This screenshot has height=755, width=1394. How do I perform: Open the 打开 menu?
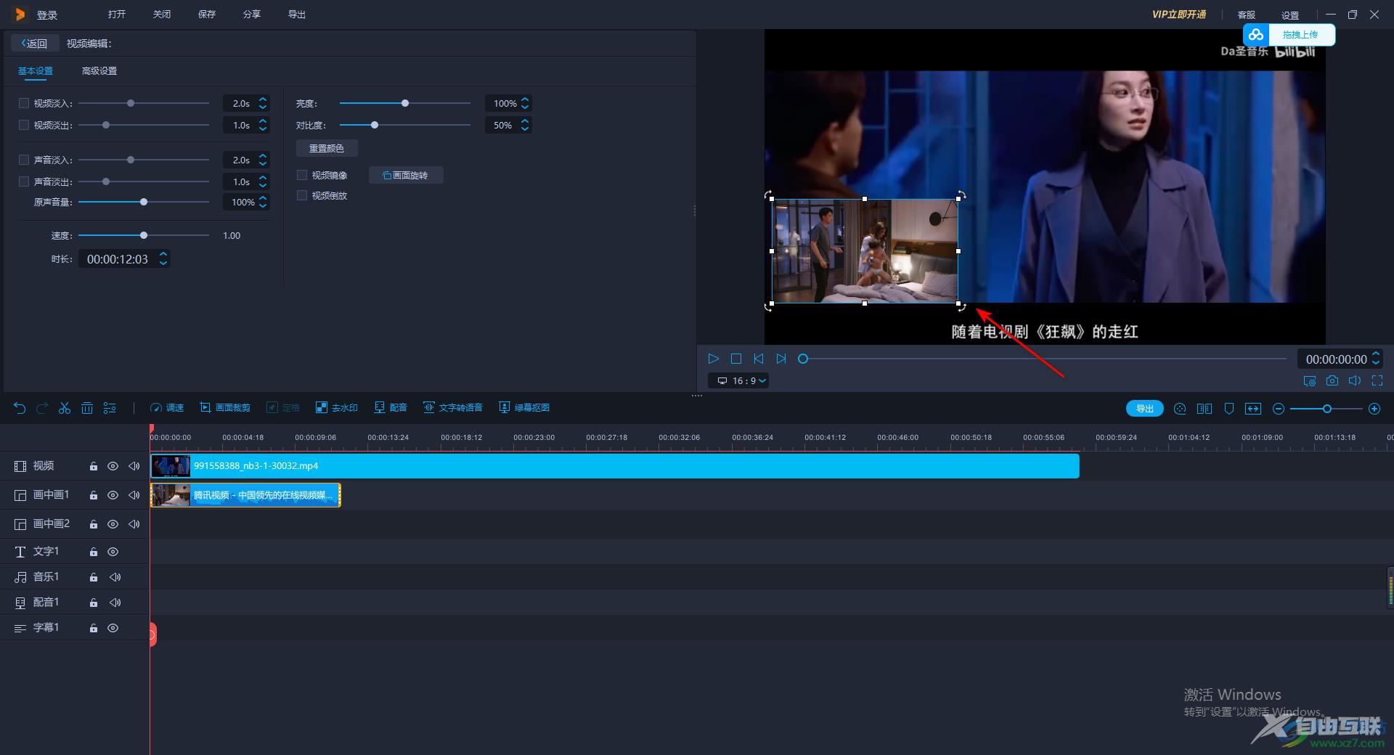point(117,15)
